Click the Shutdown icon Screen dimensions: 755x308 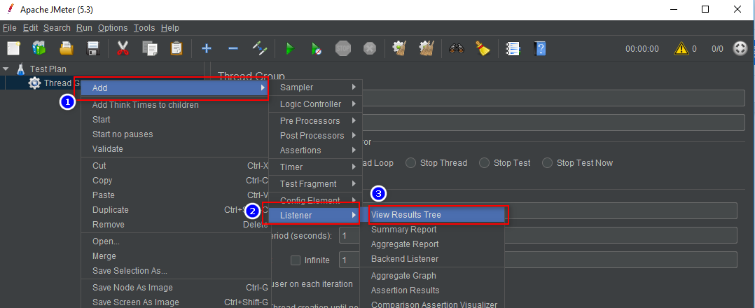pyautogui.click(x=369, y=48)
